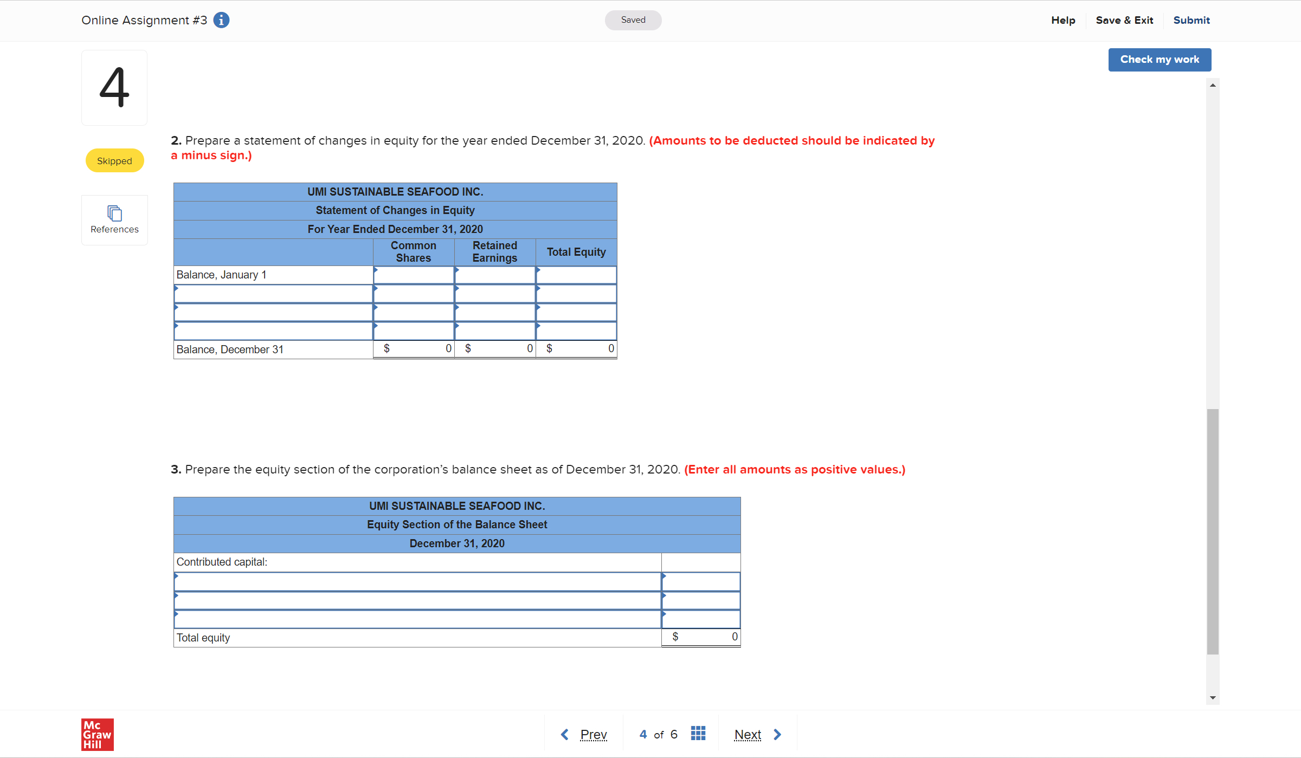1301x758 pixels.
Task: Click the McGraw Hill logo
Action: (x=98, y=734)
